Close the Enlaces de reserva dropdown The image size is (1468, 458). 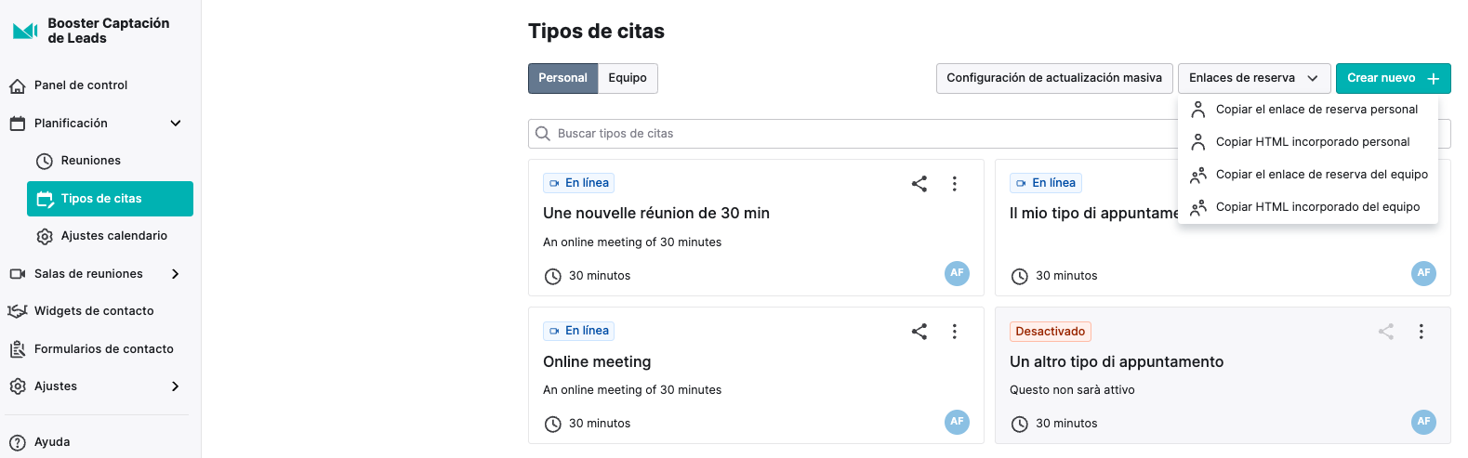(1253, 78)
